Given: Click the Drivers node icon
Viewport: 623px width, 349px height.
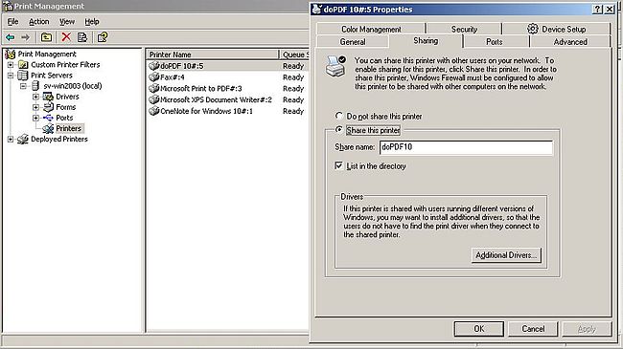Looking at the screenshot, I should (x=48, y=97).
